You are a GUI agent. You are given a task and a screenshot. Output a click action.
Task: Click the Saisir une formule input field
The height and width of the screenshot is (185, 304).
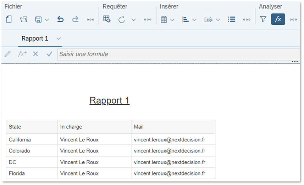178,54
